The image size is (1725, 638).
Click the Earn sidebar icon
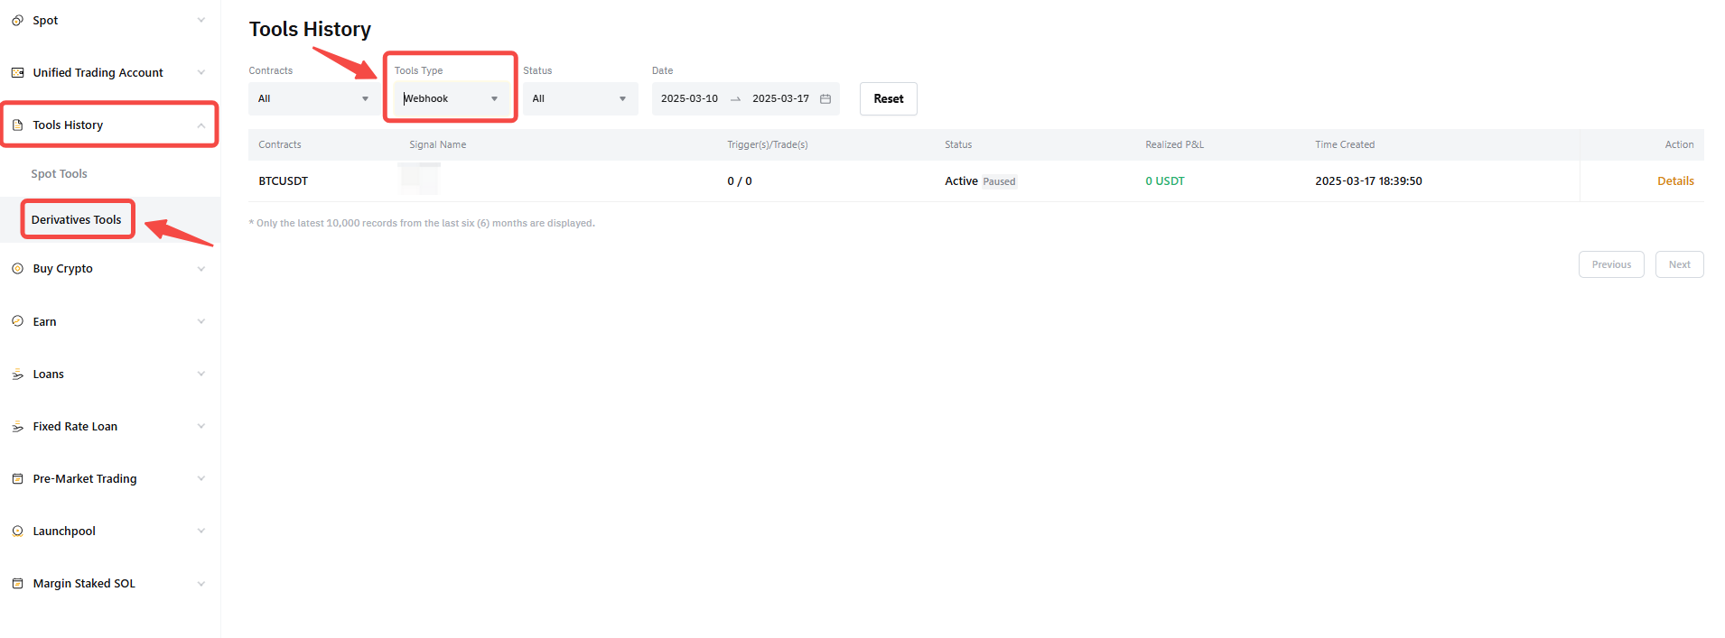17,321
